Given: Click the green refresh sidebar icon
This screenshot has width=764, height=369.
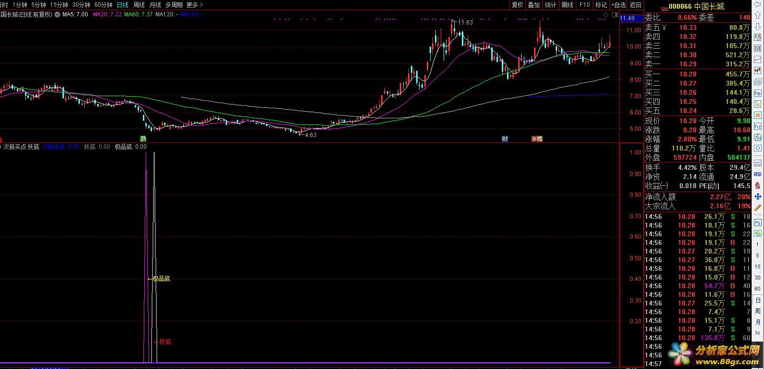Looking at the screenshot, I should [x=757, y=233].
